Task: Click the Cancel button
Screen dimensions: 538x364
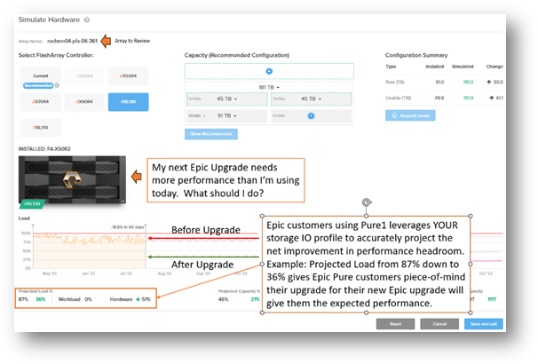Action: [x=439, y=324]
